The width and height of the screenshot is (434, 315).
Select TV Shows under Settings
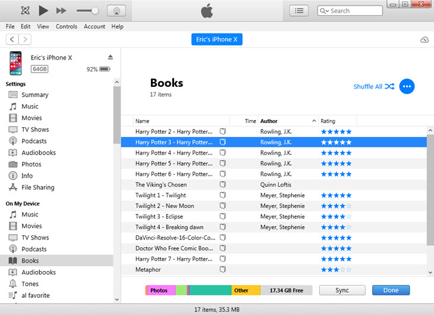(35, 130)
